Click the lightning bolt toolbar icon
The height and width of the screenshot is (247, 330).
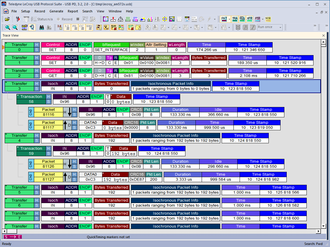[x=209, y=19]
